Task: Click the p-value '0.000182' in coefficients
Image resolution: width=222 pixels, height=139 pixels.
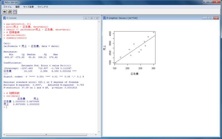Action: click(65, 71)
